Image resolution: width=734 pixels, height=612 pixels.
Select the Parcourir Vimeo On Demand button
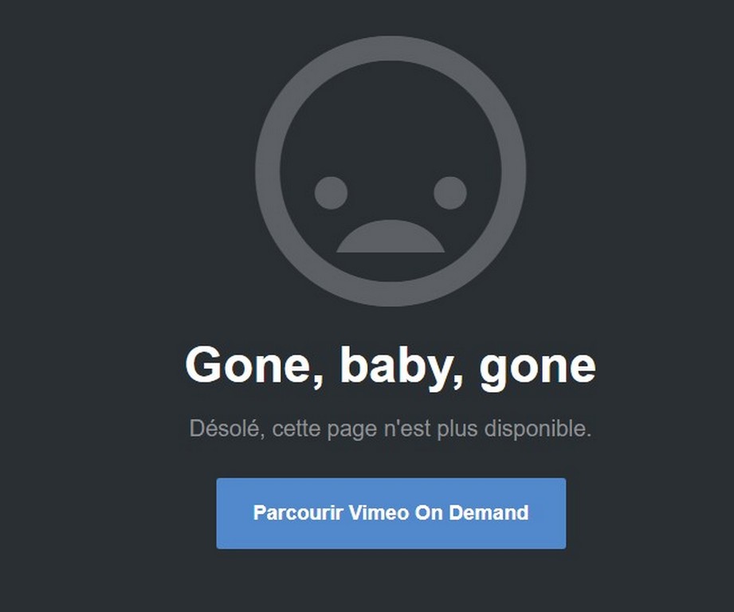391,513
